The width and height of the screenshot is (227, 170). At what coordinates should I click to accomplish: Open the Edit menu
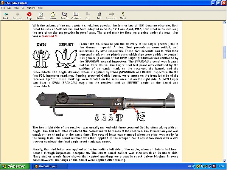[9, 8]
